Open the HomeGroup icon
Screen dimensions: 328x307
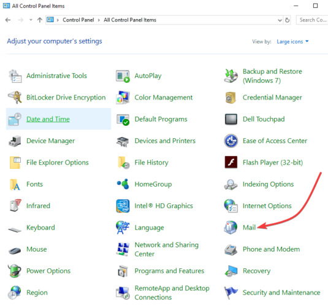(123, 184)
